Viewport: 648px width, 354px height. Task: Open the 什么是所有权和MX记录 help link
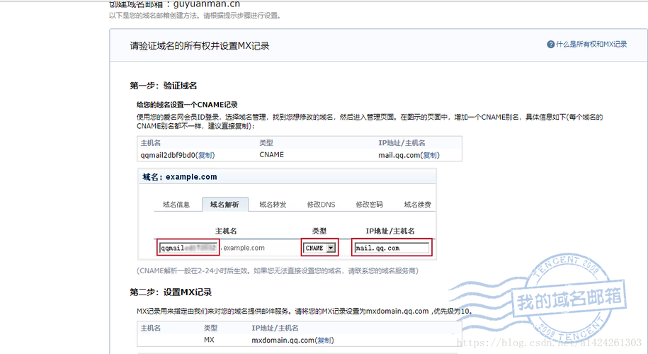591,45
